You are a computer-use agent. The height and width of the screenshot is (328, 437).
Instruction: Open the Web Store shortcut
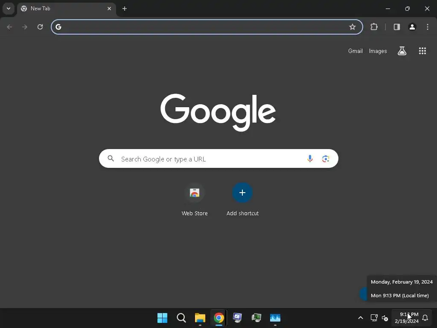coord(195,193)
